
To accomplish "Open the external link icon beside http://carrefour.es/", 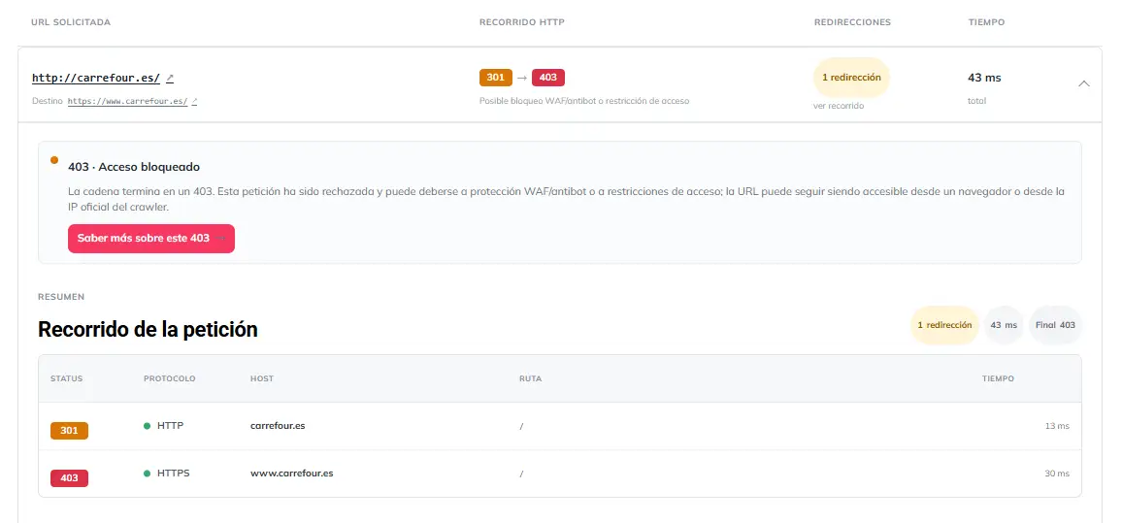I will (170, 78).
